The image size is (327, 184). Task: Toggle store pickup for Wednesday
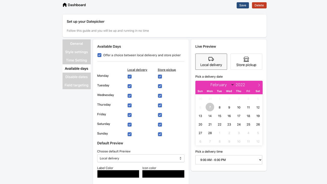coord(160,96)
